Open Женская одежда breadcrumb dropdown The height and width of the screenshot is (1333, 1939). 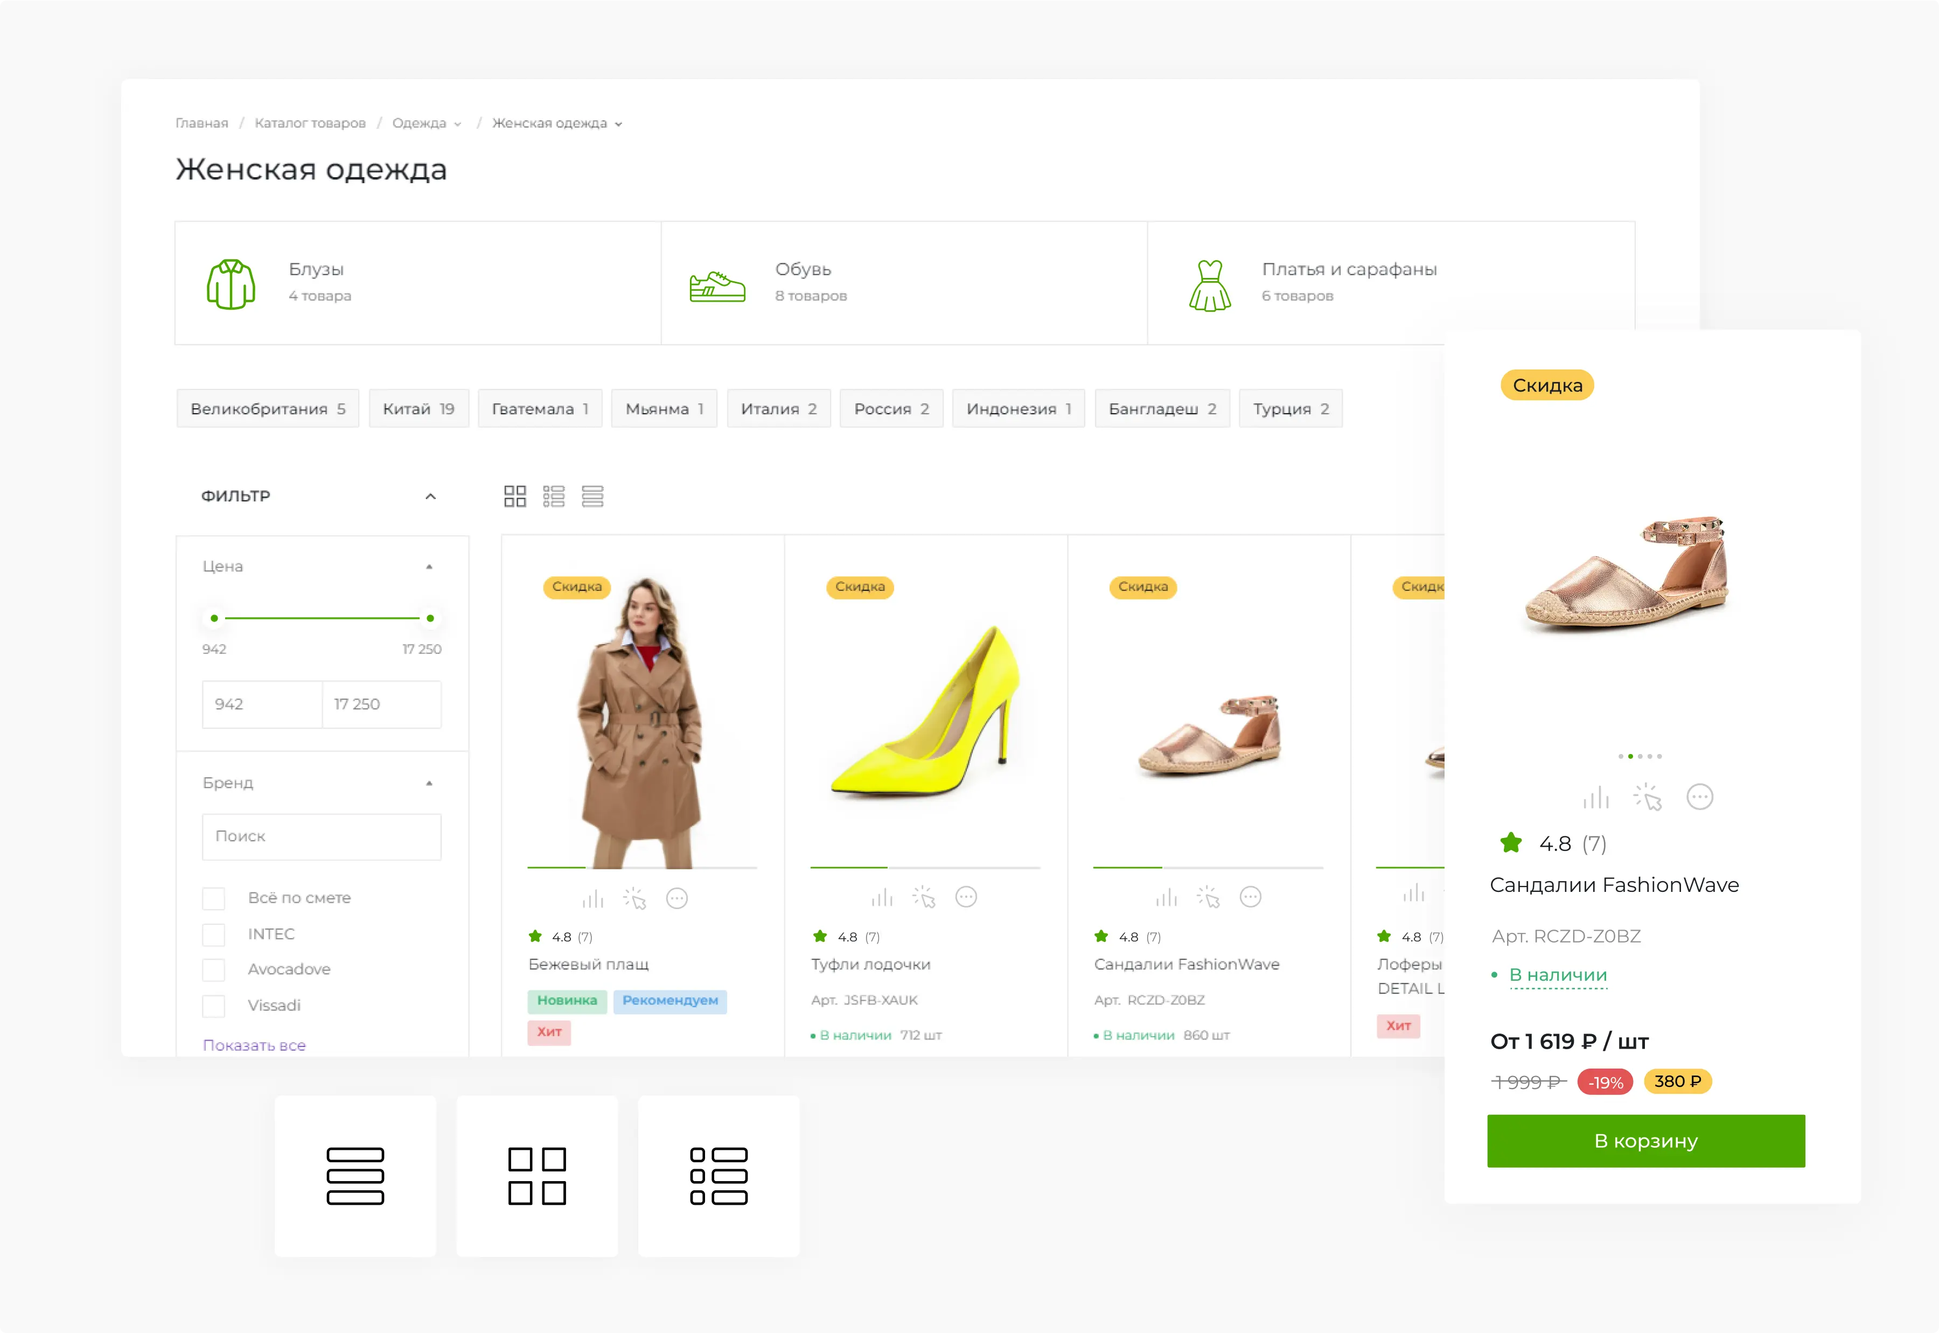pyautogui.click(x=619, y=124)
